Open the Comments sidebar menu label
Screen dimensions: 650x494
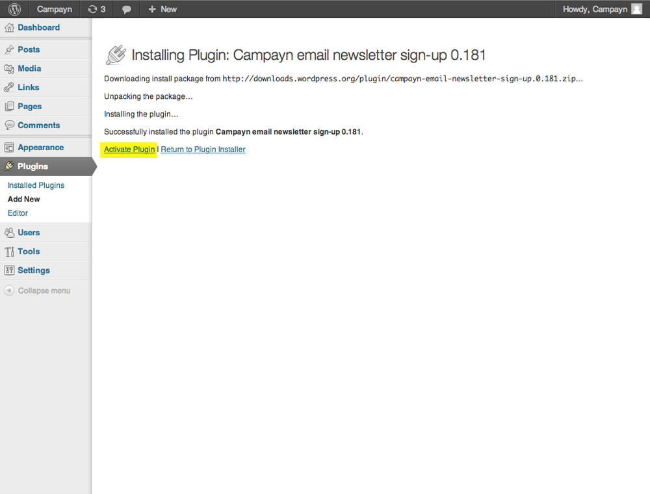click(38, 125)
